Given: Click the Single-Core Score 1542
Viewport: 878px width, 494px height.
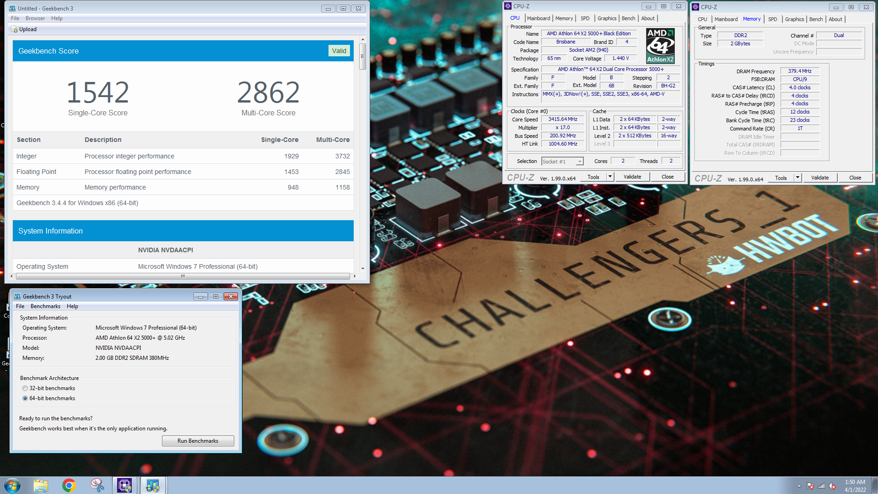Looking at the screenshot, I should tap(98, 92).
